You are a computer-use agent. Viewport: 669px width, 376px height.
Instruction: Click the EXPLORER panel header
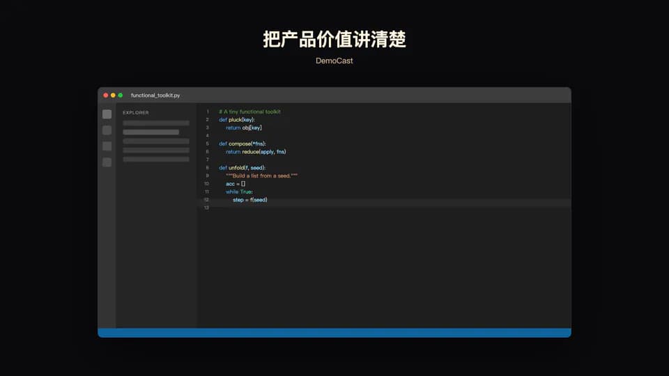click(x=136, y=113)
